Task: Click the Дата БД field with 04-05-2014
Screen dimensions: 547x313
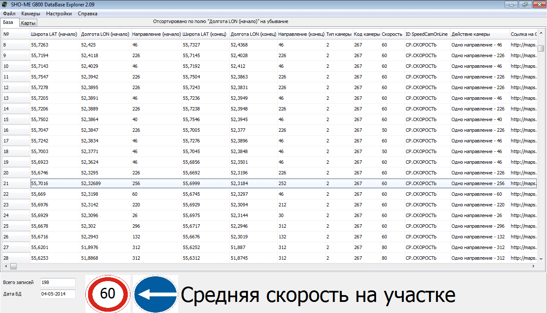Action: pyautogui.click(x=58, y=294)
